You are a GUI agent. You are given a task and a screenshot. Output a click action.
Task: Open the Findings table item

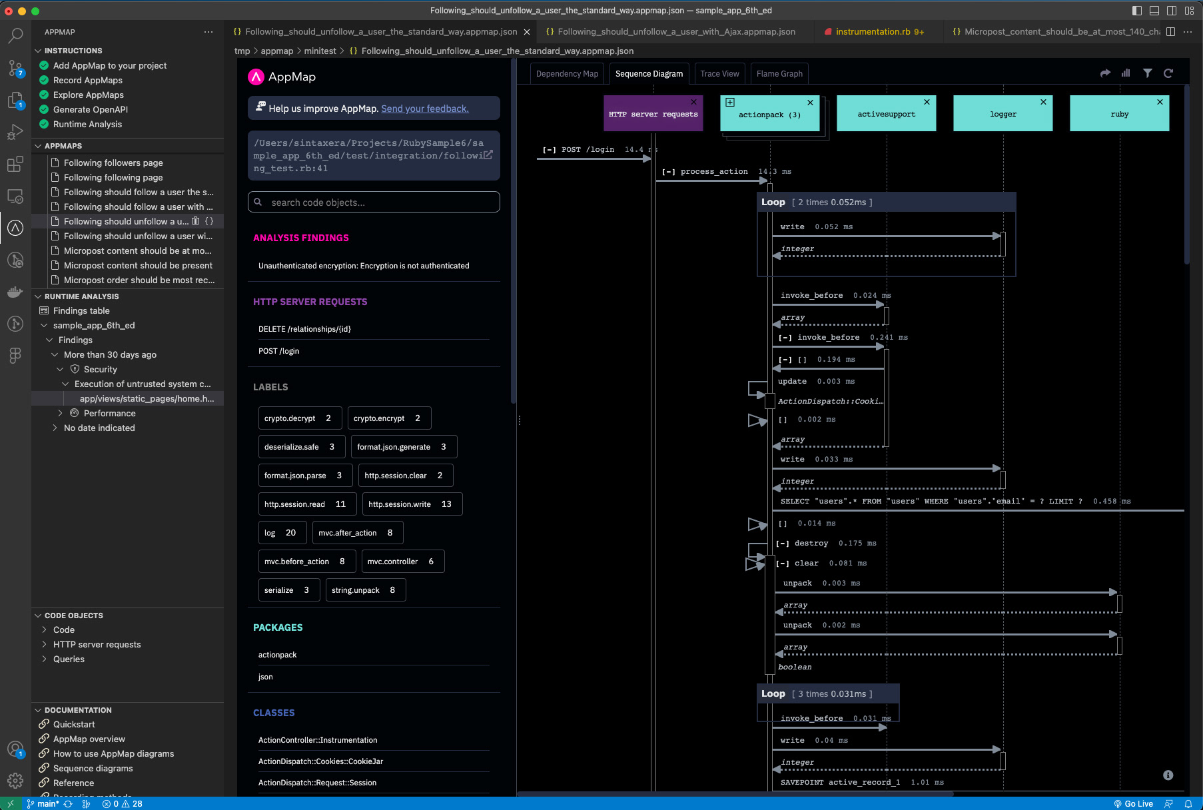click(81, 310)
